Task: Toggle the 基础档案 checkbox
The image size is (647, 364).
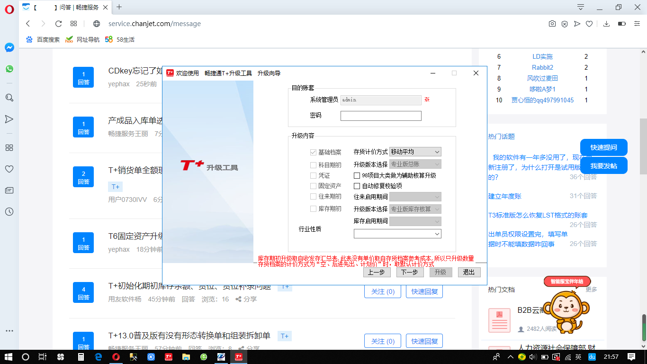Action: (313, 152)
